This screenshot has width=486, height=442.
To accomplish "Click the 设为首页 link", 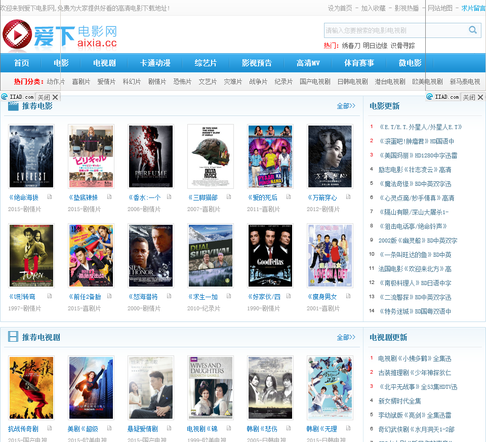I will pyautogui.click(x=340, y=8).
